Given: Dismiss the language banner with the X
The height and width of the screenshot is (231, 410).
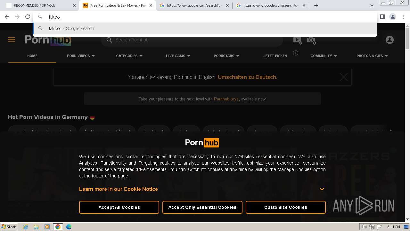Looking at the screenshot, I should 343,77.
